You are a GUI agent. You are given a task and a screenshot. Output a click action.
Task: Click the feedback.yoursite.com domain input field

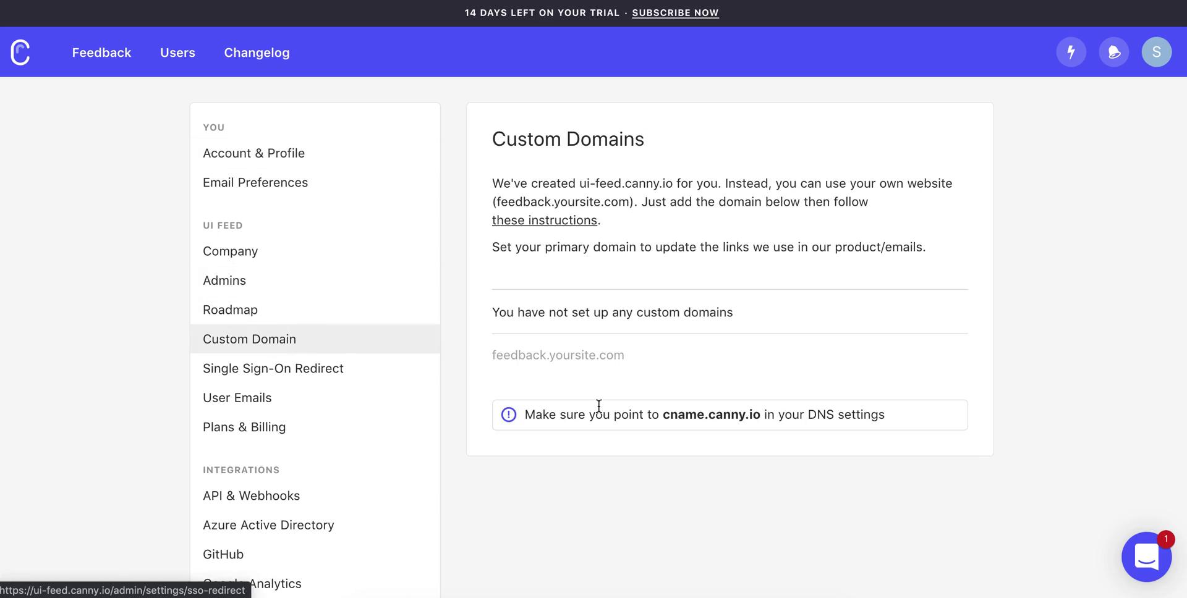[618, 355]
